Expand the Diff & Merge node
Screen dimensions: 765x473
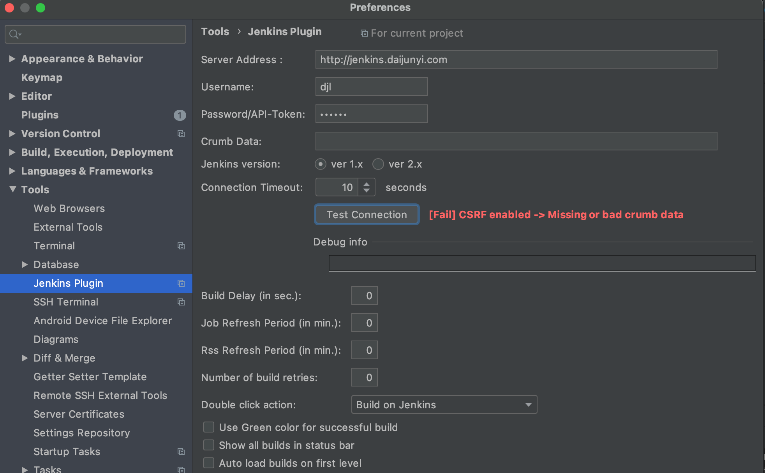pyautogui.click(x=25, y=358)
